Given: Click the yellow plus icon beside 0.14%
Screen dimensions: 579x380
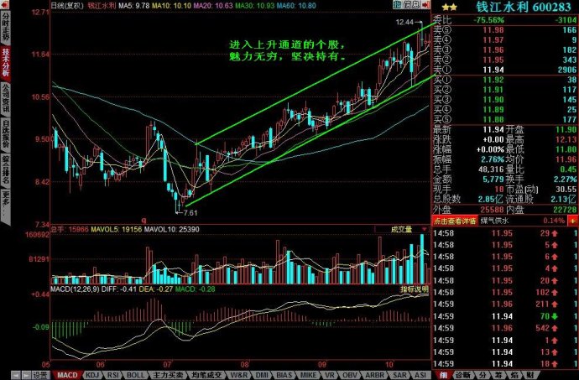Looking at the screenshot, I should click(572, 221).
